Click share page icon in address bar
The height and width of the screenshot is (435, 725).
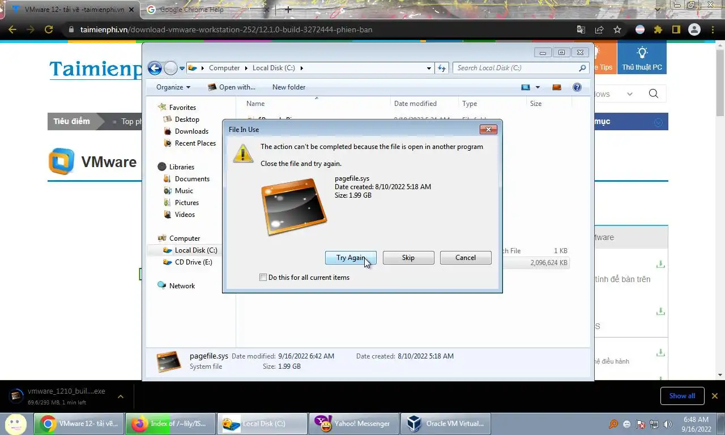[x=599, y=29]
